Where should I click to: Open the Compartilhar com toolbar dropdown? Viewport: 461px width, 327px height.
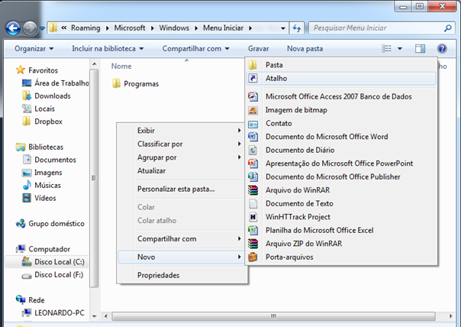196,49
